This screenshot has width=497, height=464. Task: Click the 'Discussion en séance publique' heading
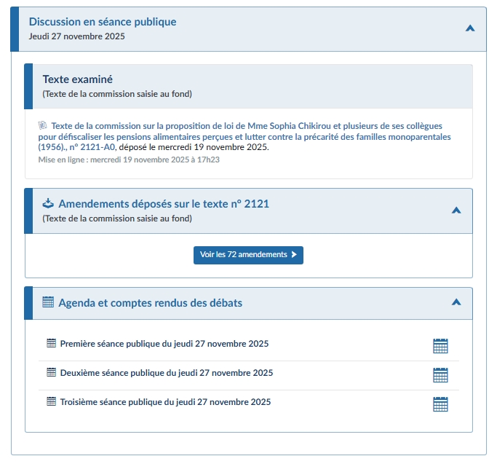(103, 22)
